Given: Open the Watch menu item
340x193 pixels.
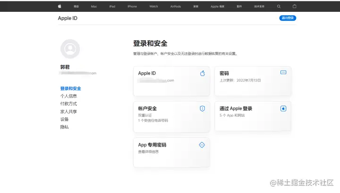Looking at the screenshot, I should click(x=153, y=7).
